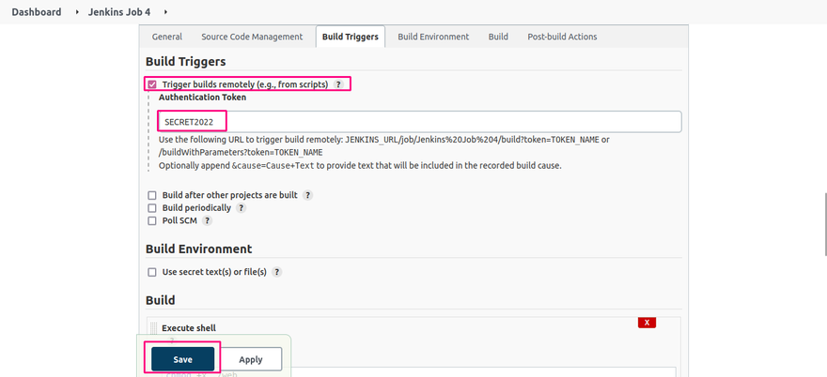Click the Build section heading
The height and width of the screenshot is (377, 827).
pyautogui.click(x=161, y=300)
